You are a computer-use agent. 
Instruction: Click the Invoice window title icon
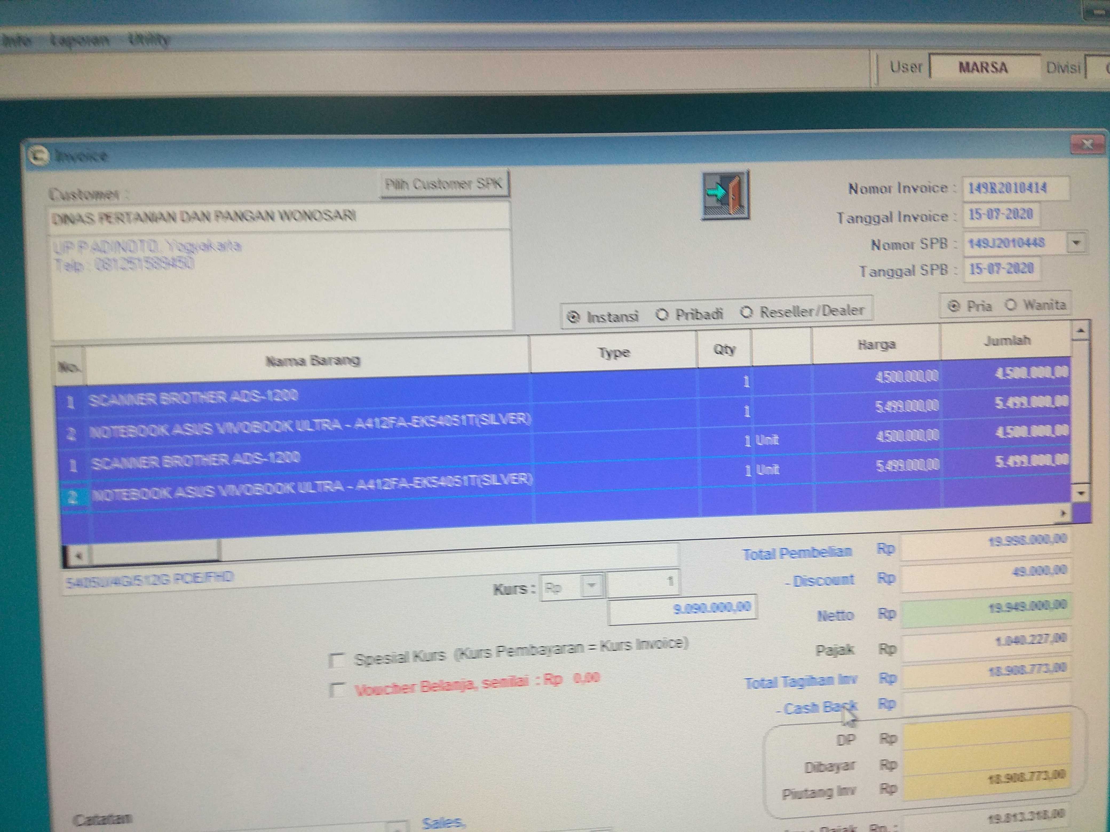[38, 156]
